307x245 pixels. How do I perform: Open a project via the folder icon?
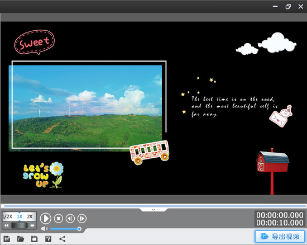point(21,239)
